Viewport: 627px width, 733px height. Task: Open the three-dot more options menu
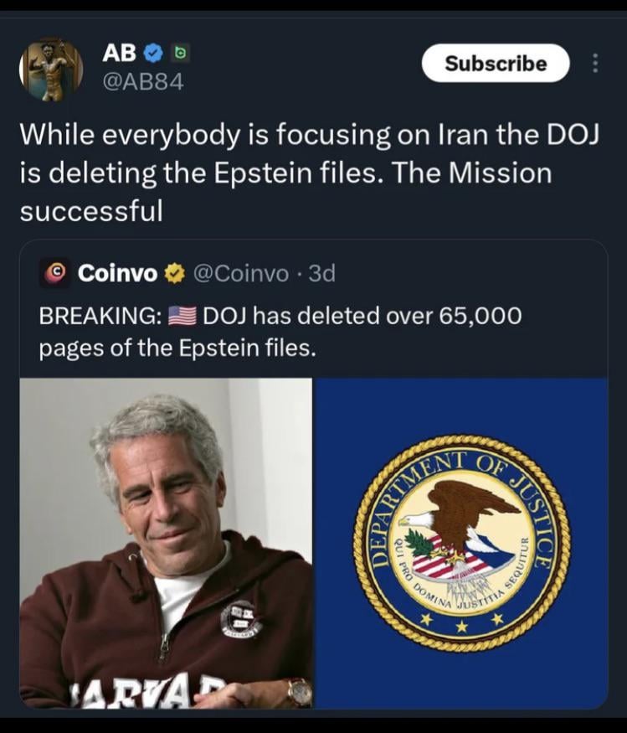point(595,64)
